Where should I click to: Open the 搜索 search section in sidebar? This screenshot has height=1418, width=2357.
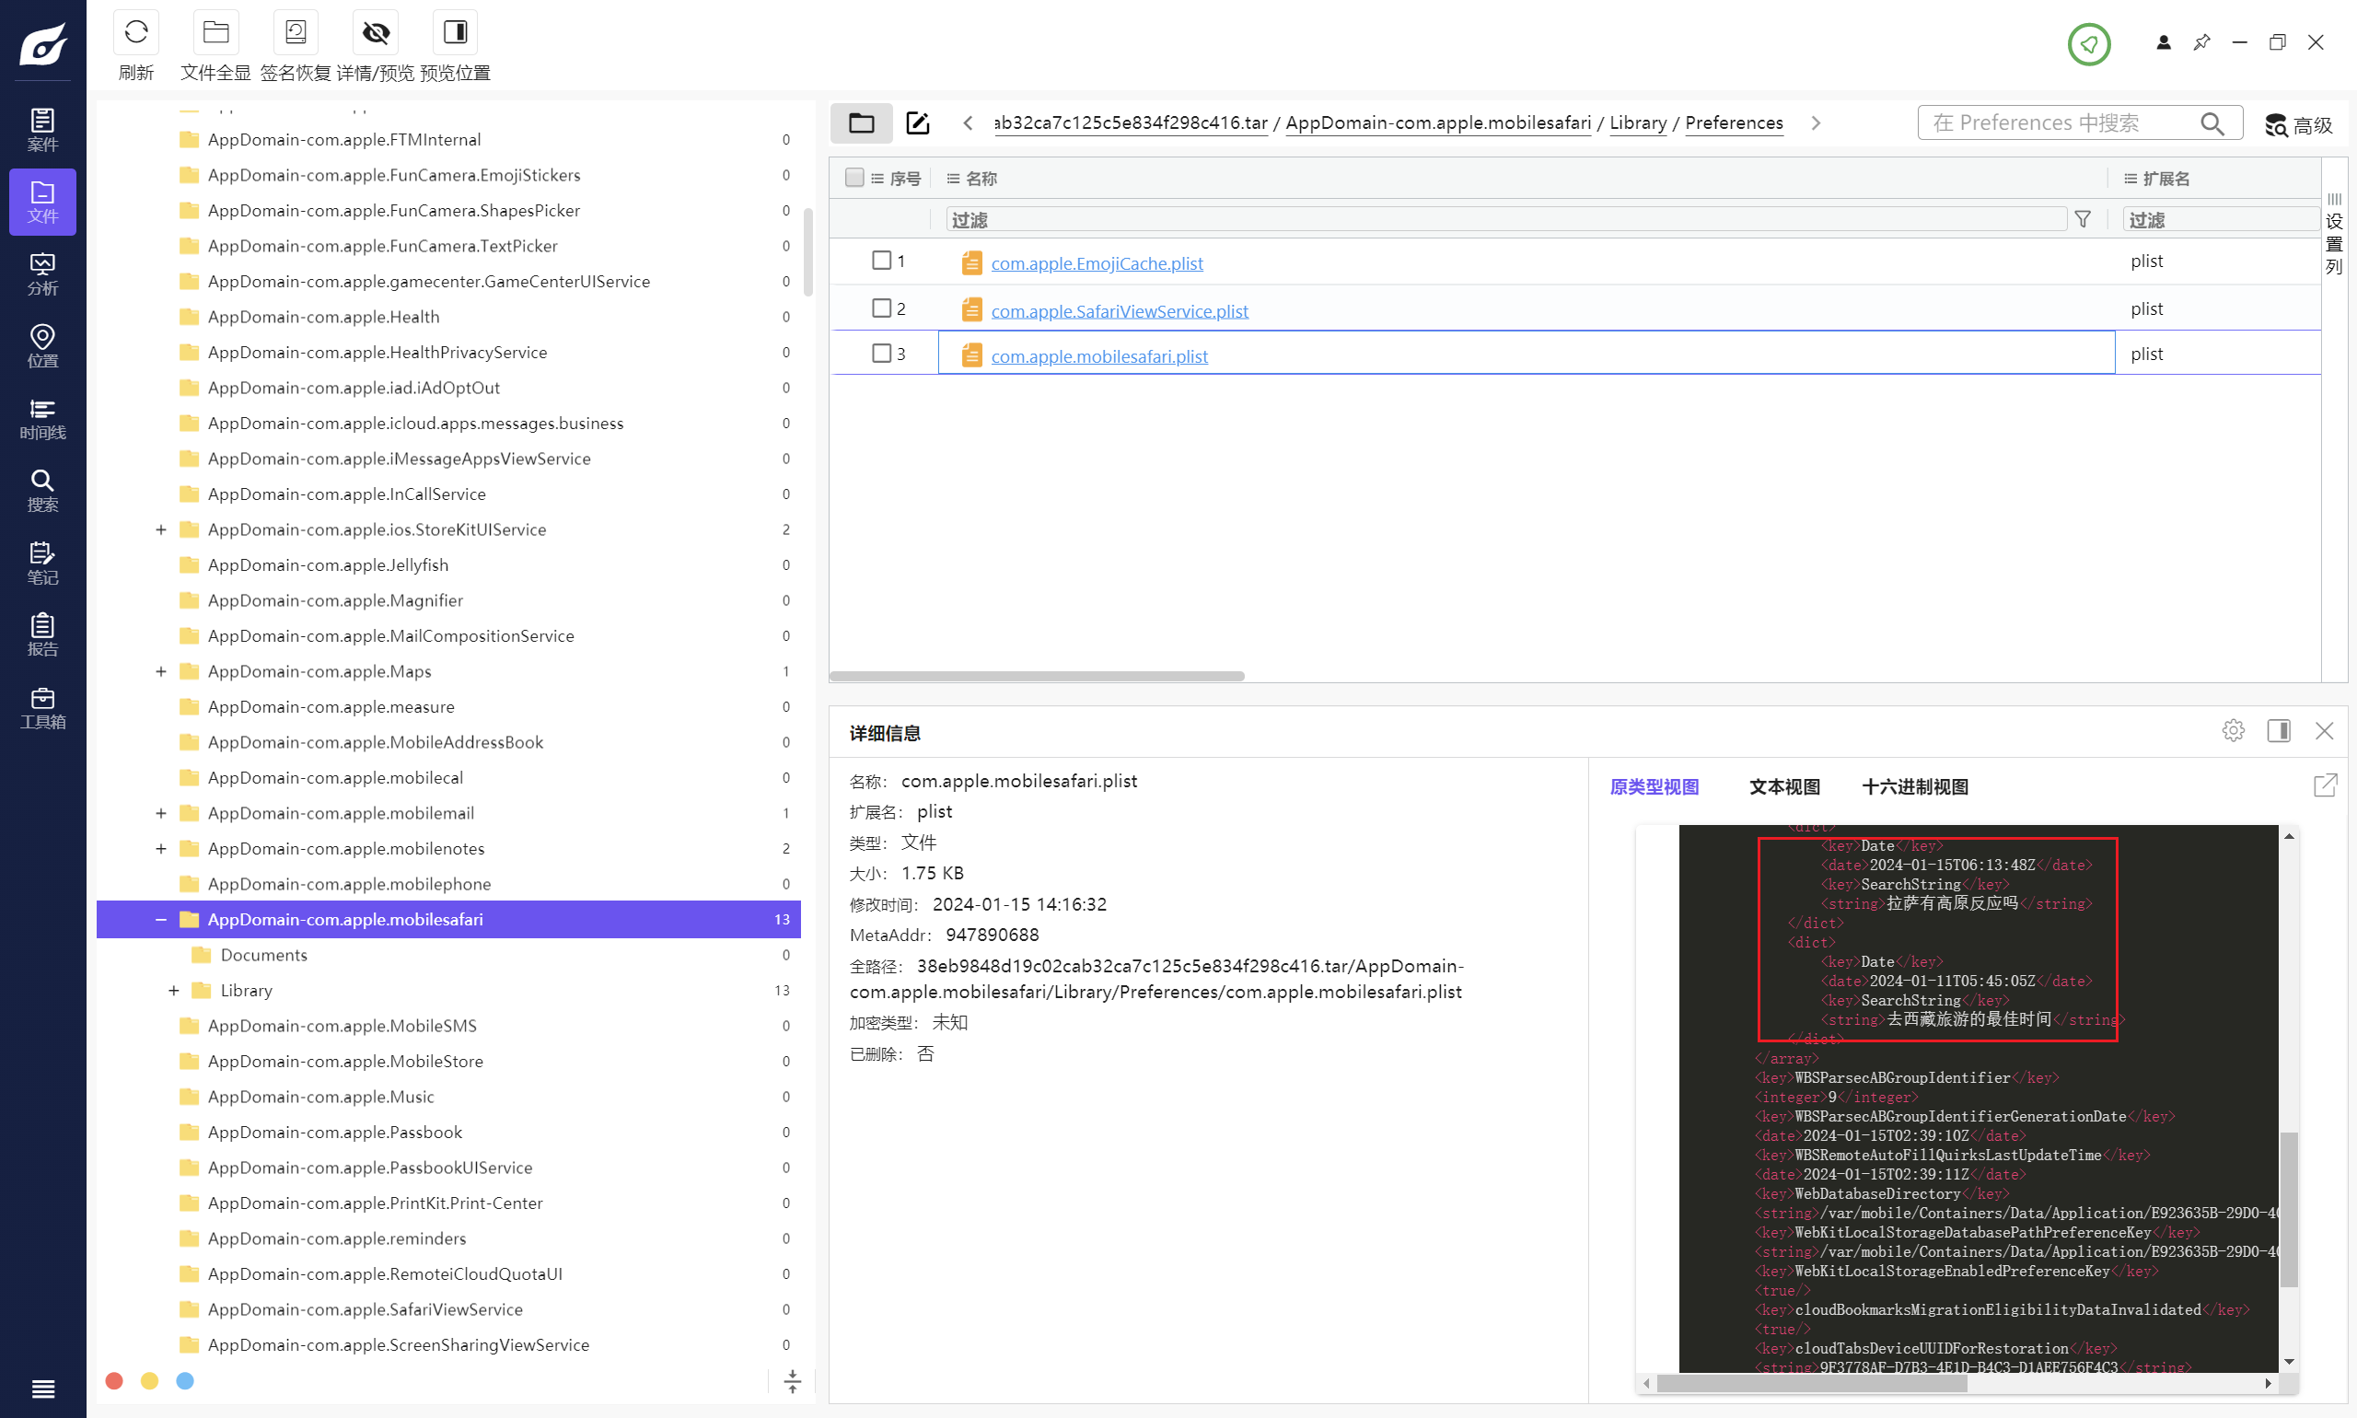pyautogui.click(x=43, y=490)
